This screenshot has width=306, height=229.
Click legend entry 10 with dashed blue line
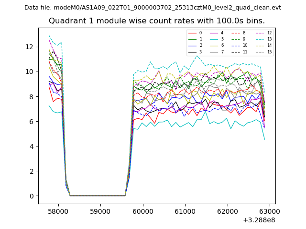click(x=240, y=45)
